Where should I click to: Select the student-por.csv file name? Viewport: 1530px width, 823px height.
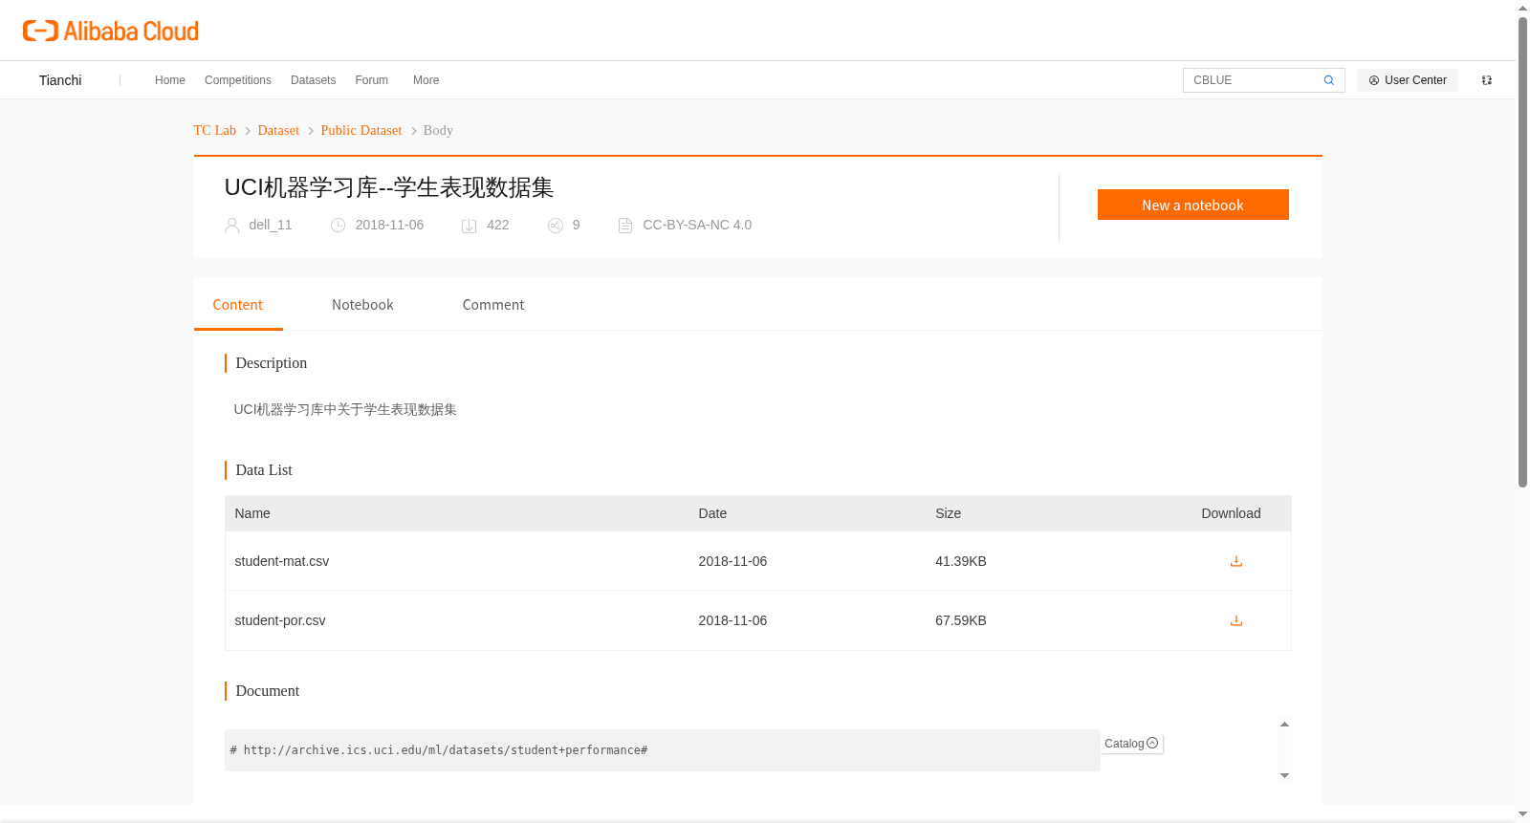pyautogui.click(x=280, y=620)
